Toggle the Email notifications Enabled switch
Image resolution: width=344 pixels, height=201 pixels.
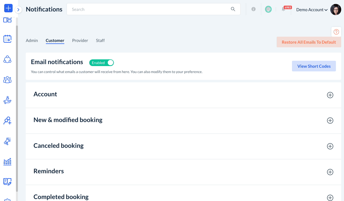point(102,63)
